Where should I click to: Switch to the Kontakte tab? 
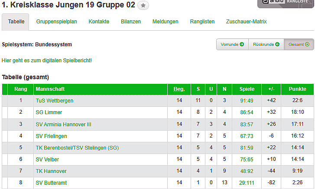pyautogui.click(x=99, y=22)
